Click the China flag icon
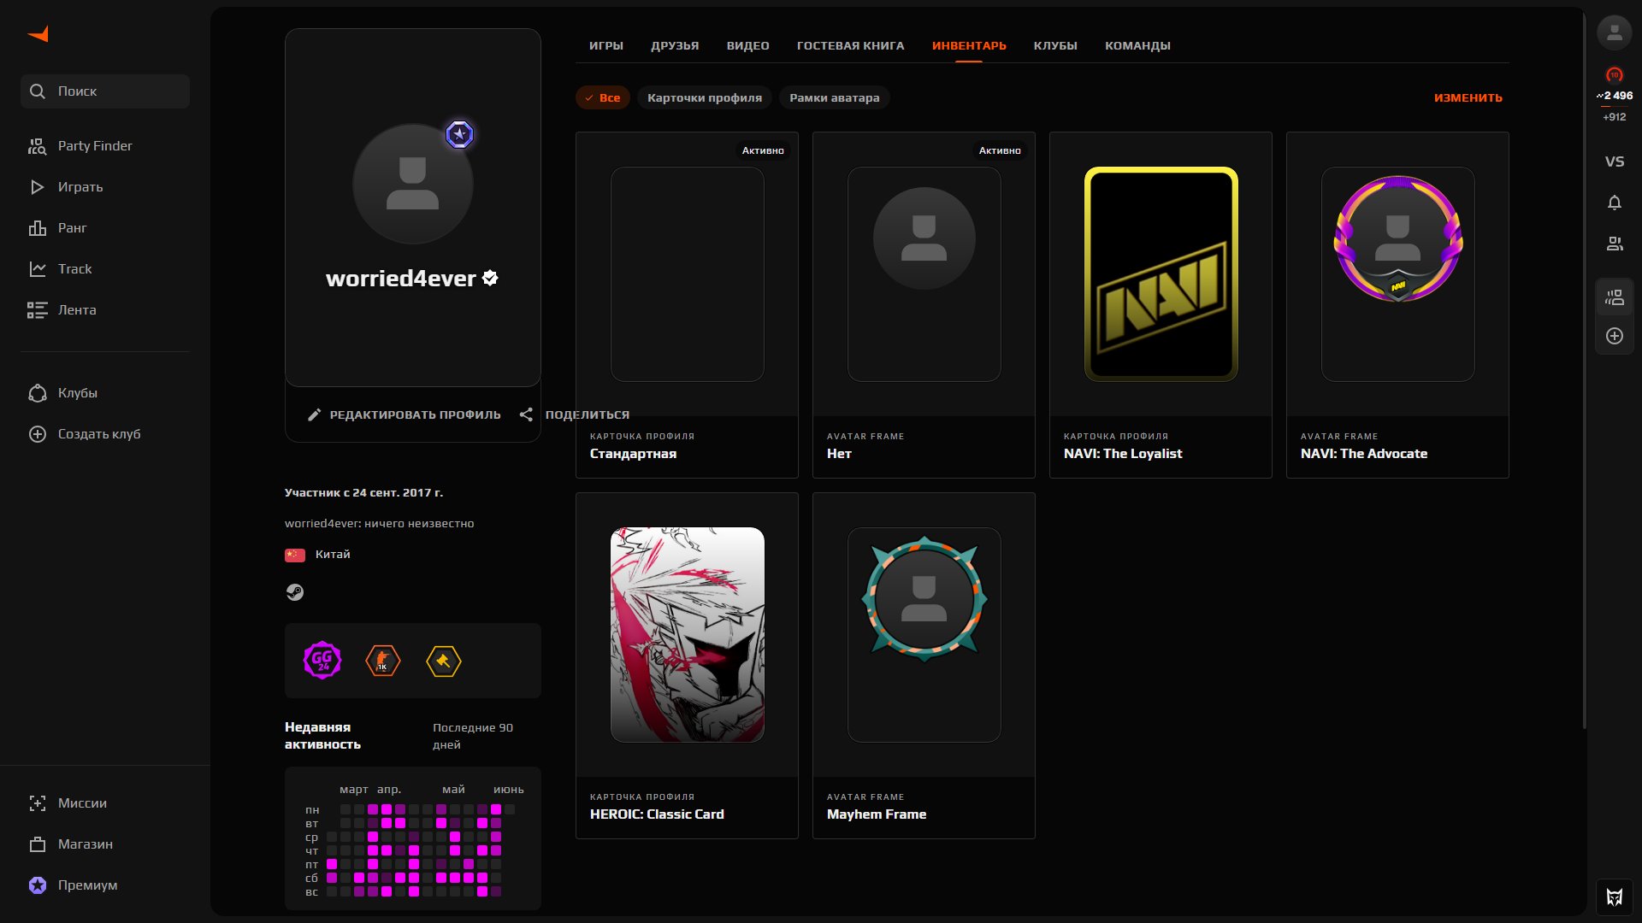The width and height of the screenshot is (1642, 923). [295, 556]
